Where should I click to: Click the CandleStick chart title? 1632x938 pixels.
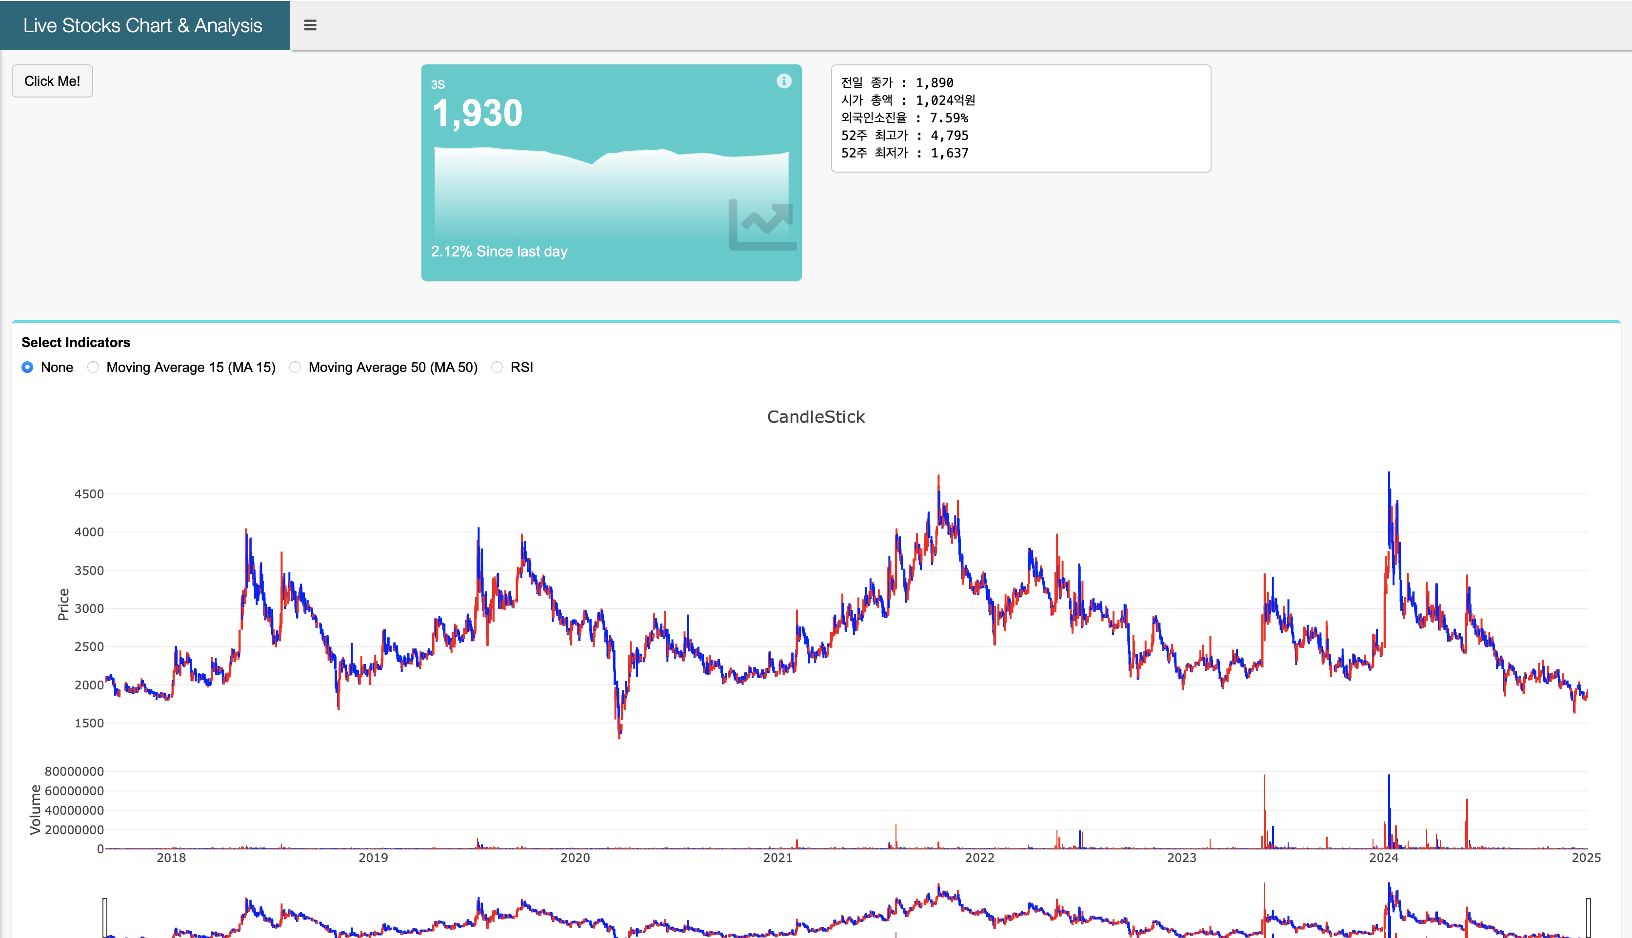[816, 417]
